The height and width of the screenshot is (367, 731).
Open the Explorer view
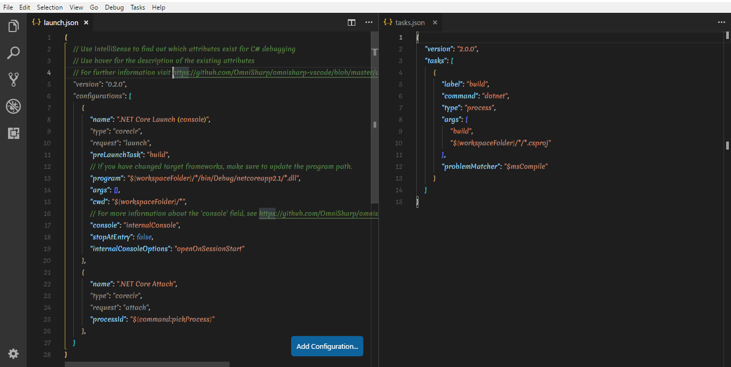coord(13,26)
